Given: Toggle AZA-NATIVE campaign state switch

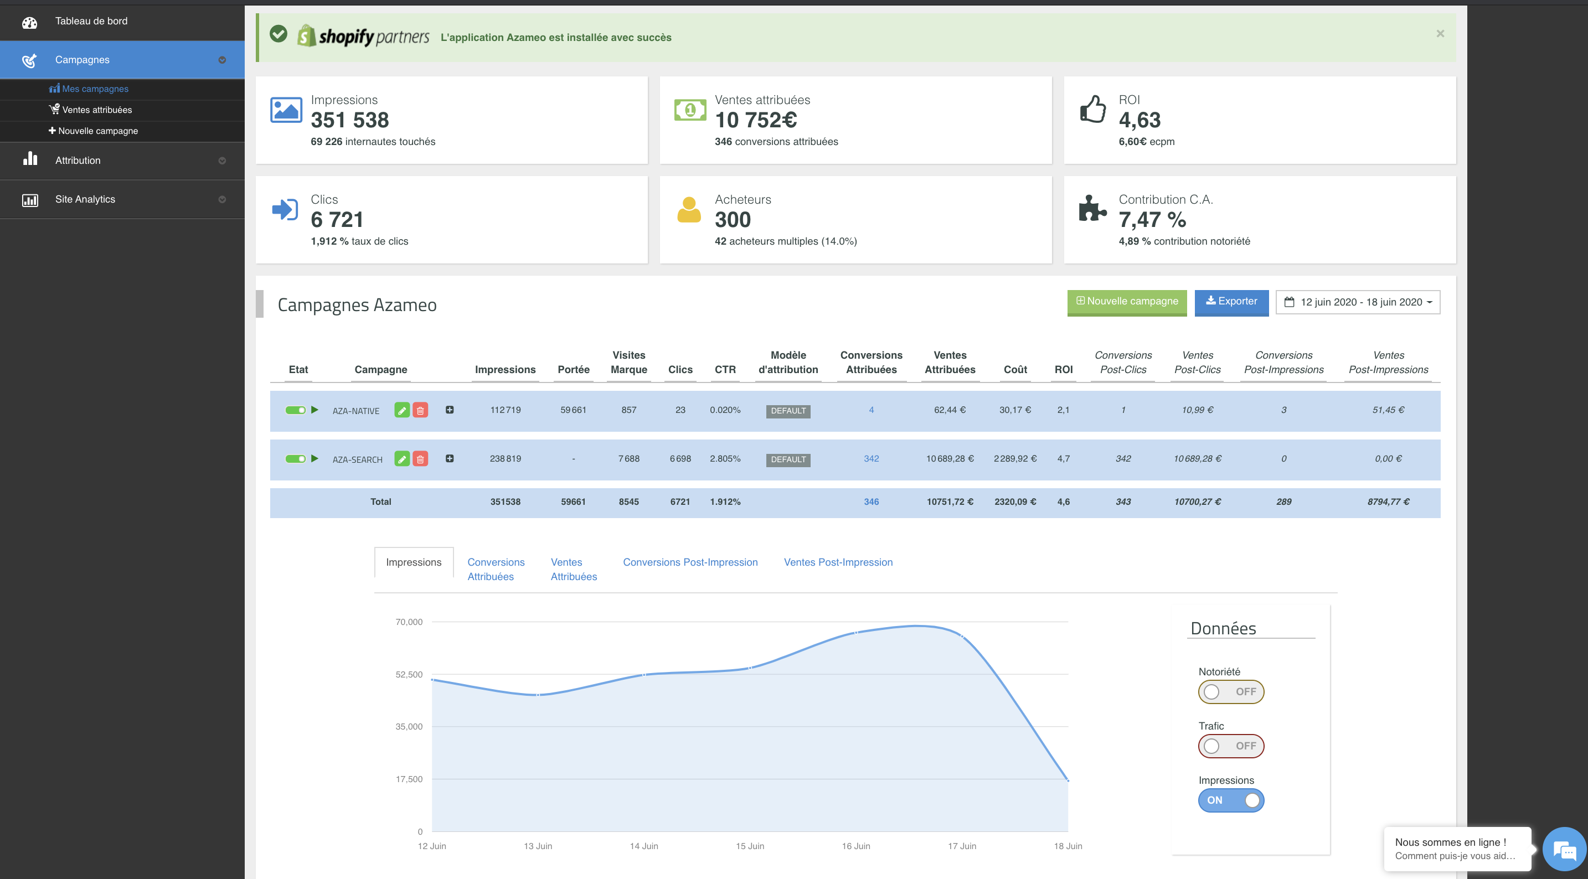Looking at the screenshot, I should coord(295,410).
